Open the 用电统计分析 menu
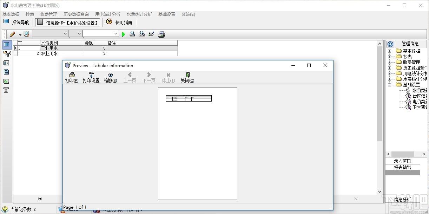 point(108,14)
